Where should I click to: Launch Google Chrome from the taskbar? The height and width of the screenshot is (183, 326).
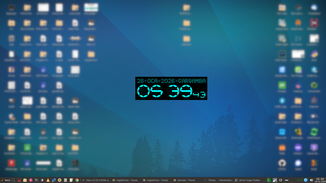(77, 180)
